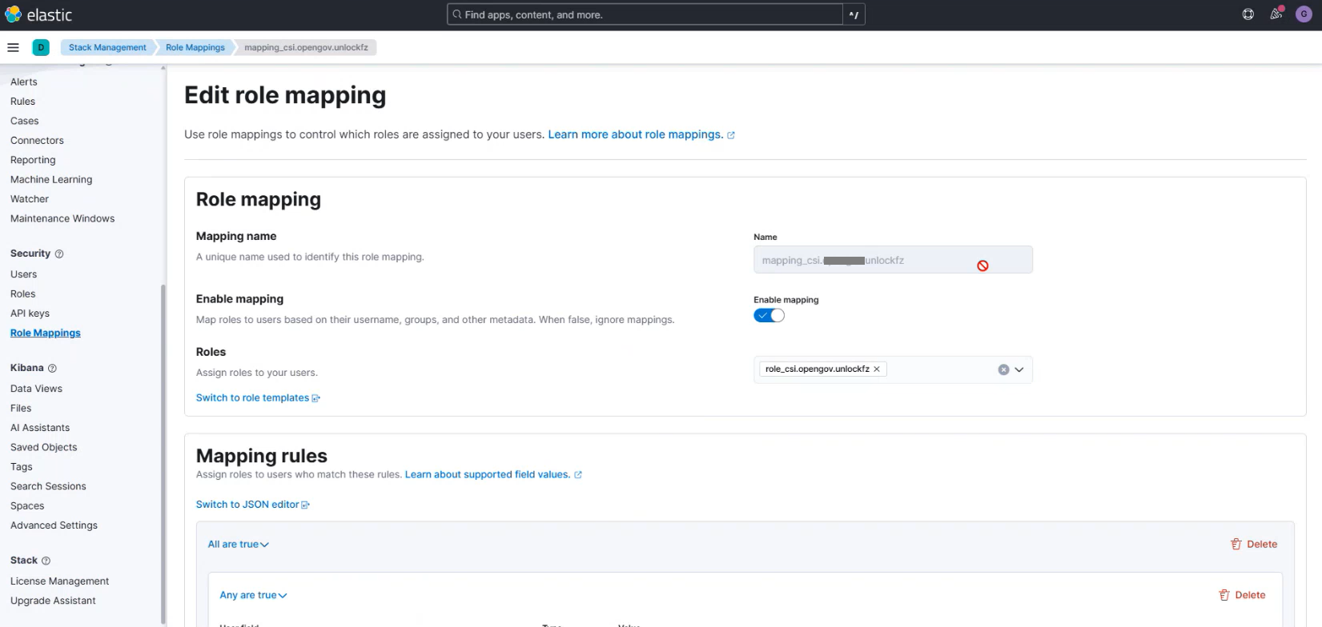The width and height of the screenshot is (1322, 627).
Task: Open Reporting in the sidebar
Action: click(x=33, y=160)
